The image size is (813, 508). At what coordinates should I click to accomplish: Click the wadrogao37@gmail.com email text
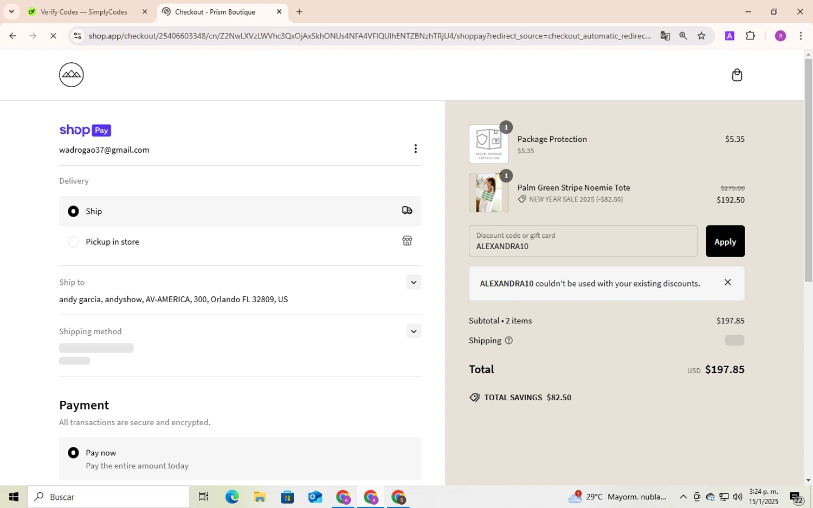(x=104, y=149)
